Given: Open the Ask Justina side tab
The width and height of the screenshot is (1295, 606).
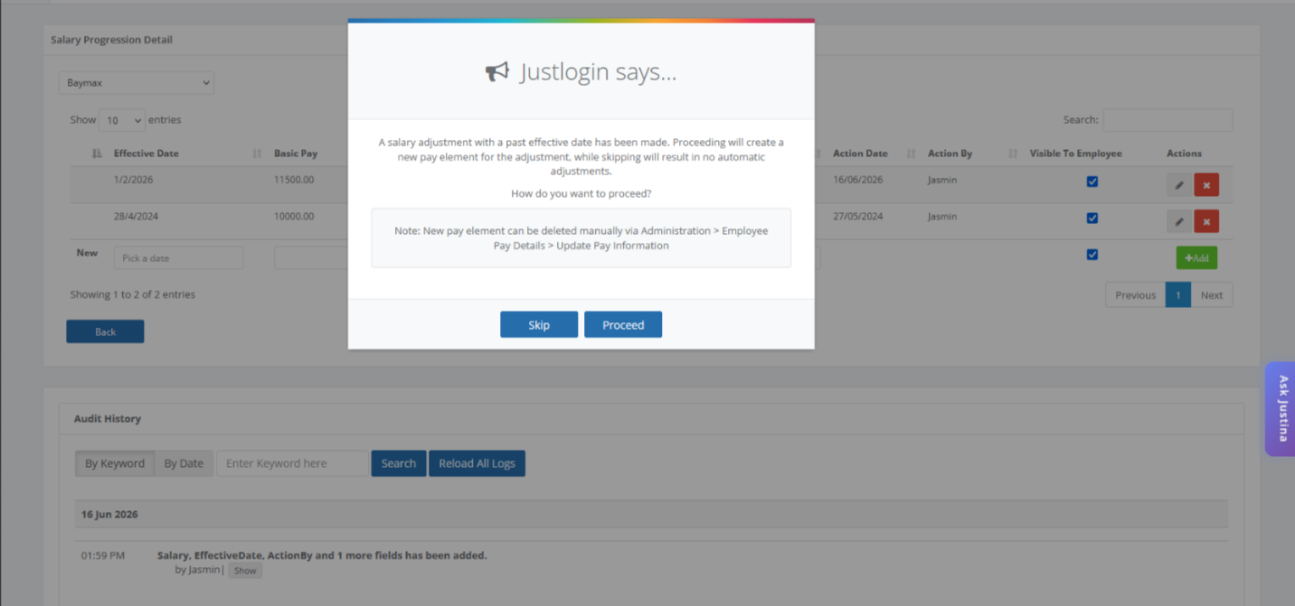Looking at the screenshot, I should pos(1281,408).
